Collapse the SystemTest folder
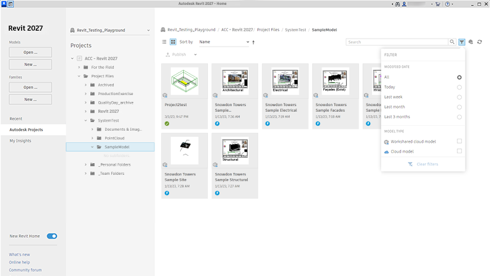 point(85,120)
